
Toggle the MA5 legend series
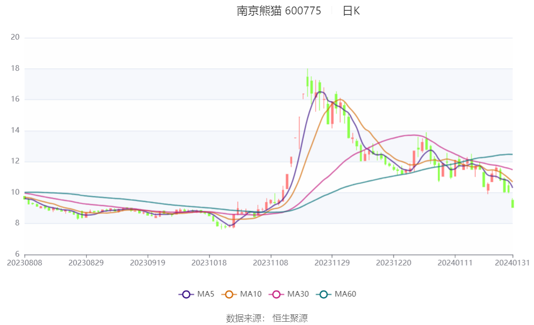pyautogui.click(x=196, y=294)
